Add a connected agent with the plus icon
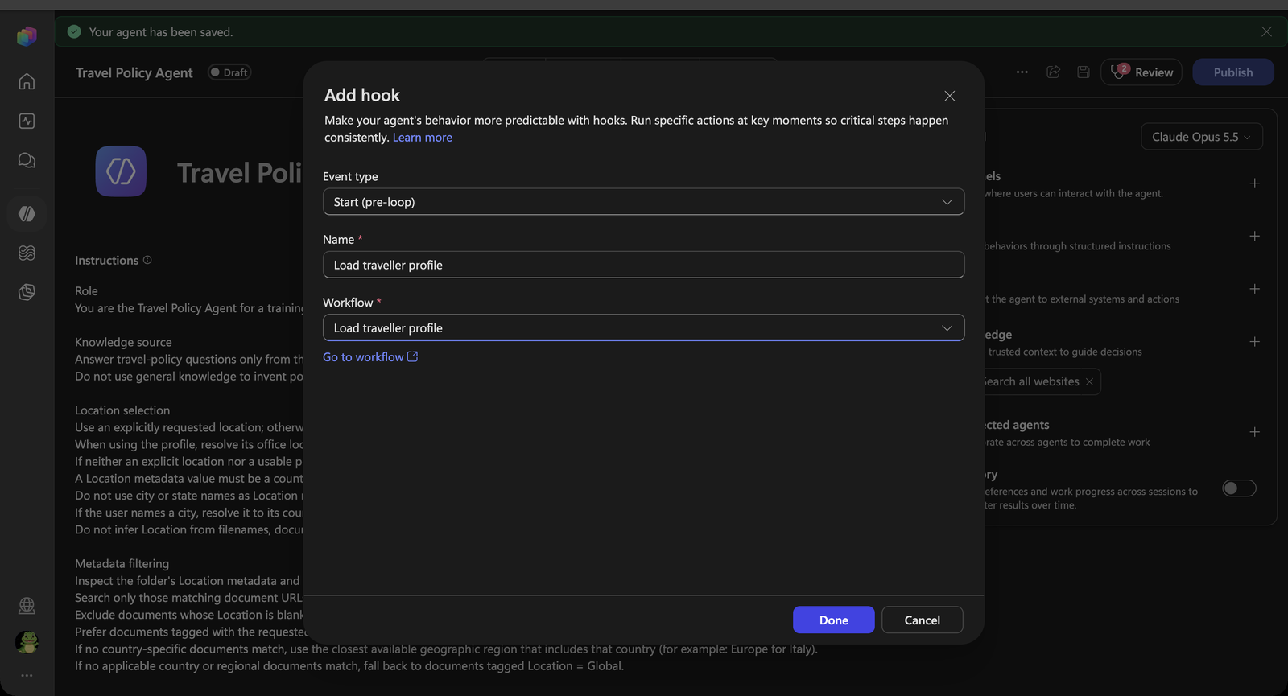The width and height of the screenshot is (1288, 696). tap(1254, 432)
